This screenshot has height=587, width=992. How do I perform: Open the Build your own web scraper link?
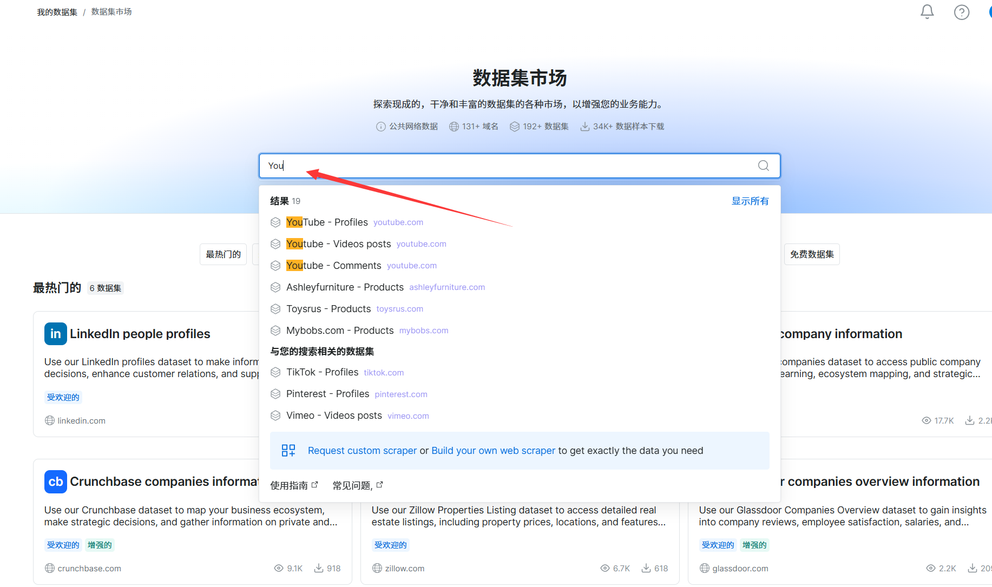[x=493, y=451]
